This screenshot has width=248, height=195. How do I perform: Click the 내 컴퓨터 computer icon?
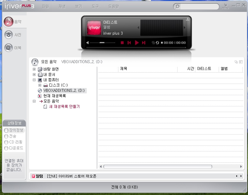(x=40, y=80)
